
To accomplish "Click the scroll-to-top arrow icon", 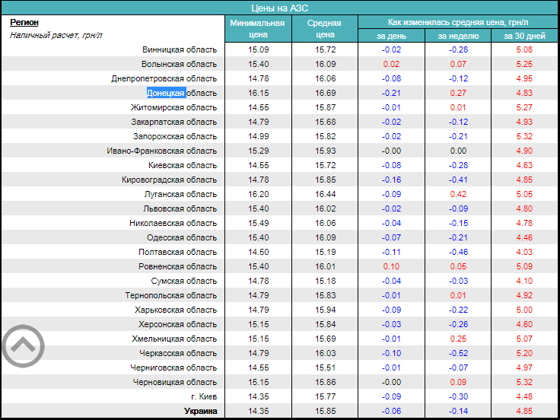I will click(x=24, y=347).
